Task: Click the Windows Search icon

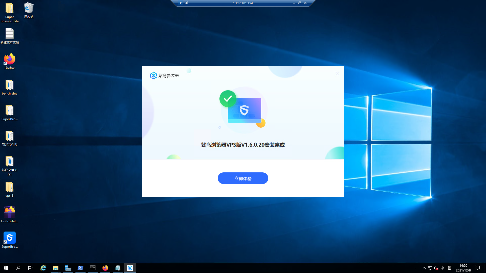Action: pyautogui.click(x=18, y=268)
